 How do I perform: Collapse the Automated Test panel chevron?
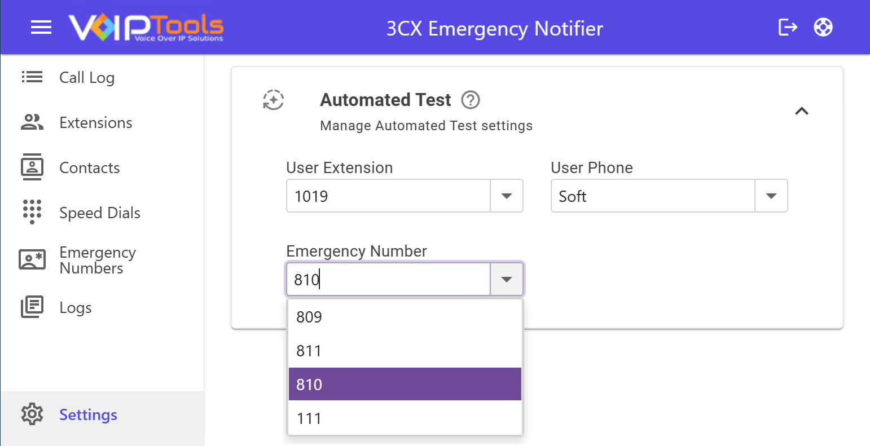click(x=802, y=111)
